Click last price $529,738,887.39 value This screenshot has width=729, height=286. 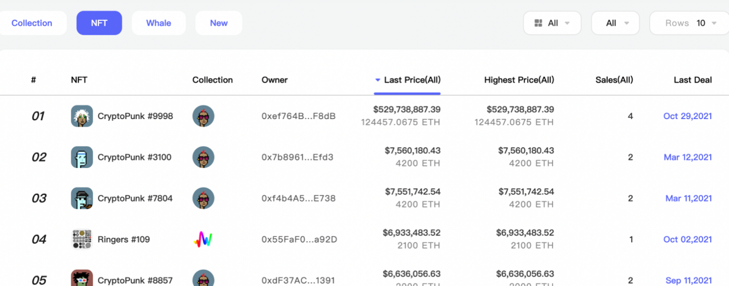pyautogui.click(x=407, y=109)
